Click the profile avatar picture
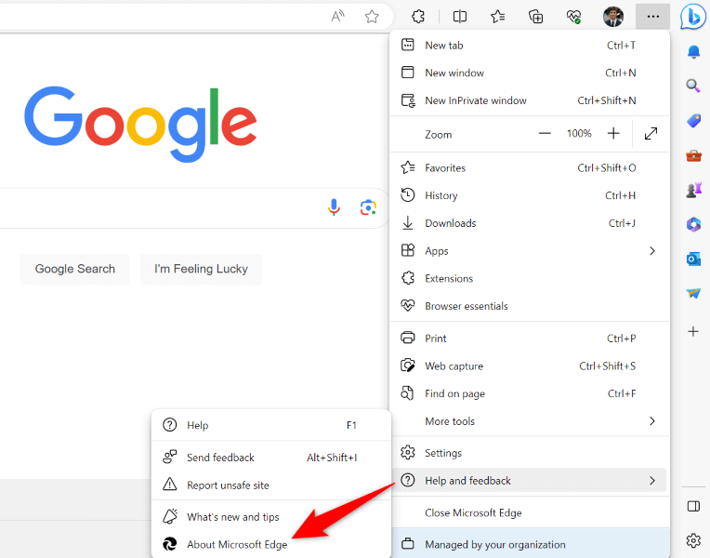The image size is (710, 558). [x=613, y=17]
